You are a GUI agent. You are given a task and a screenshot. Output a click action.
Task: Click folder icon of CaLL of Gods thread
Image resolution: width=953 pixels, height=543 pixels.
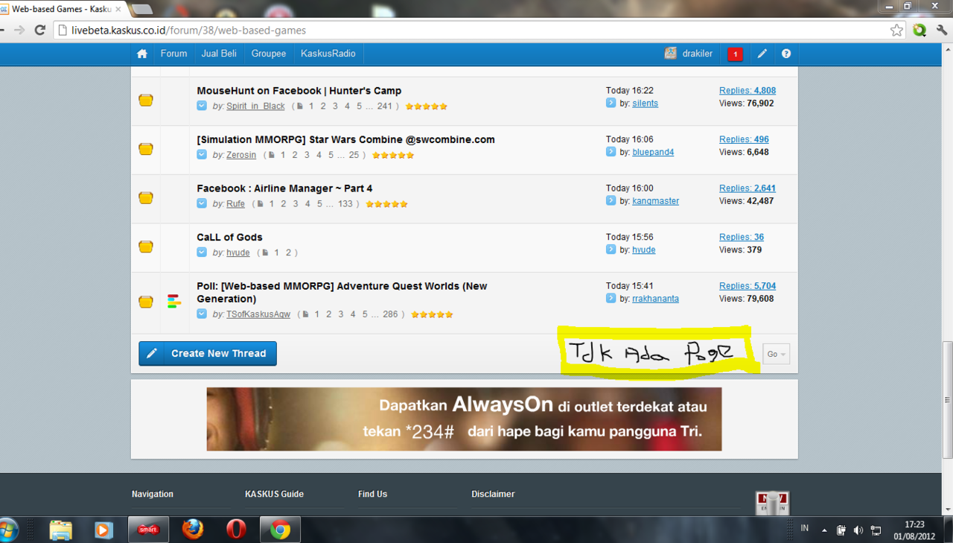click(146, 247)
